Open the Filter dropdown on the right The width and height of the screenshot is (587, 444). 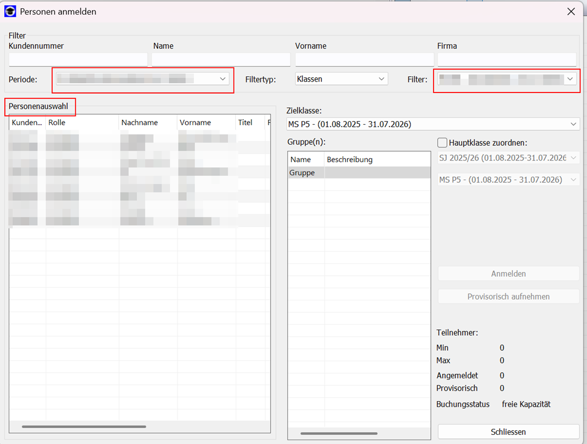506,79
